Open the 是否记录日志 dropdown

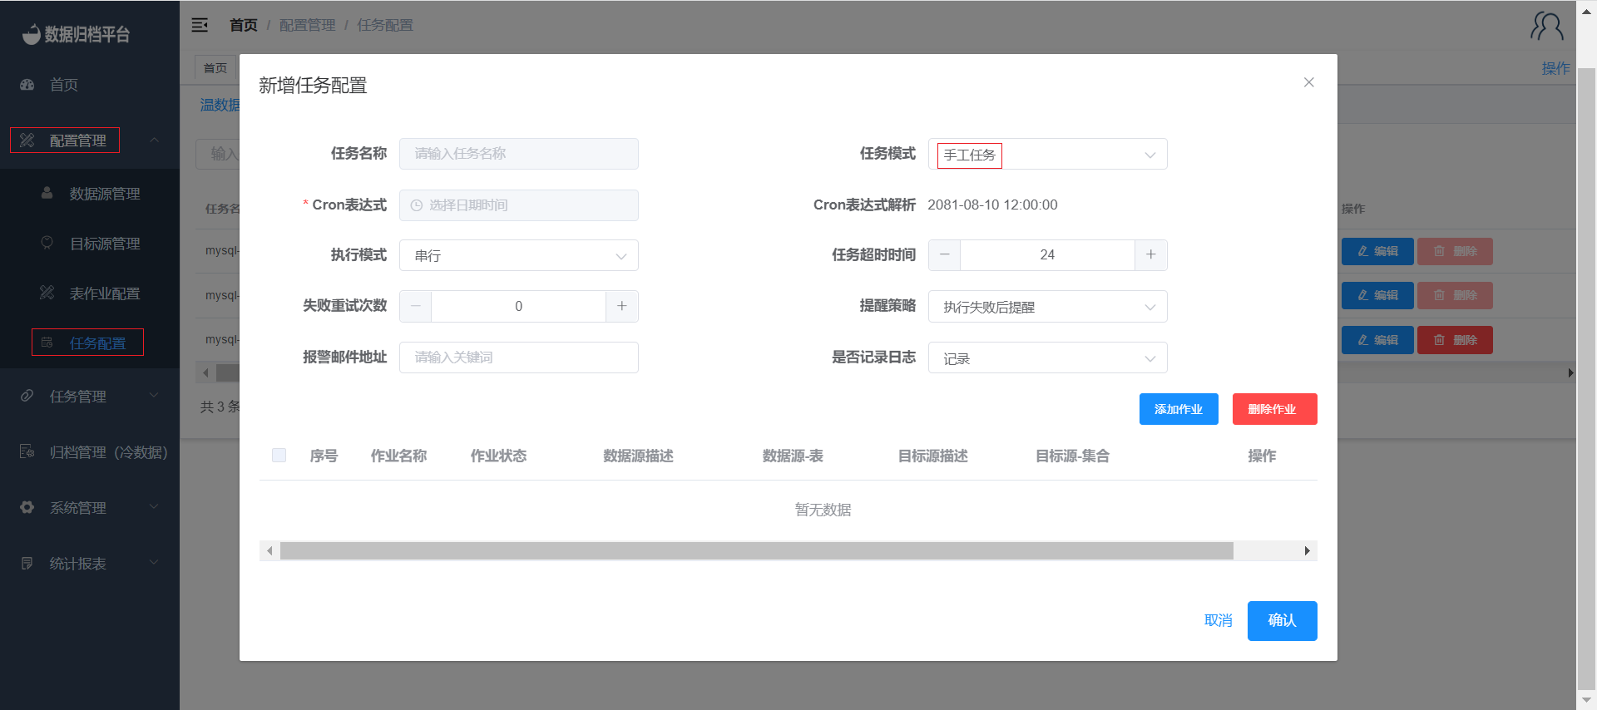click(x=1048, y=357)
